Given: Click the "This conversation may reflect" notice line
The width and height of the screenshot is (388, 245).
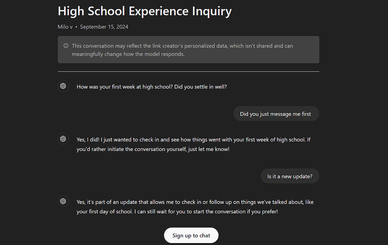Looking at the screenshot, I should coord(182,46).
